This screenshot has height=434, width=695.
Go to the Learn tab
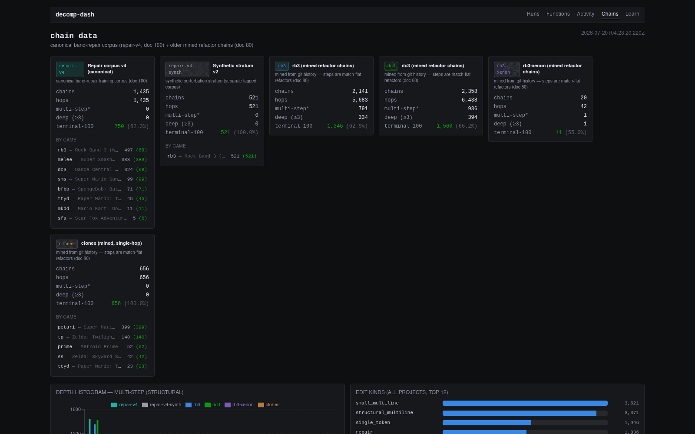[632, 14]
